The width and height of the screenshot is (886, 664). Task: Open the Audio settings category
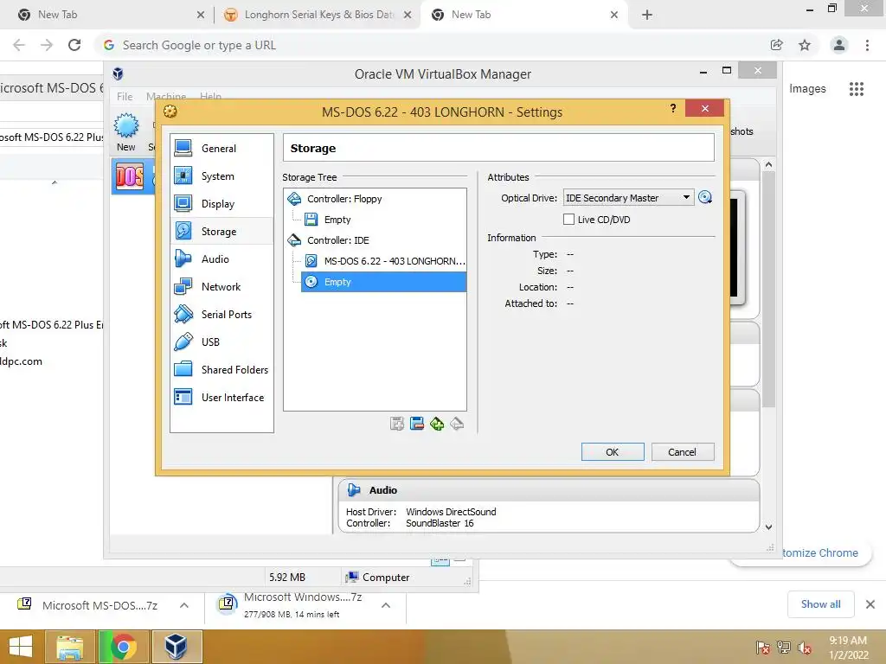(x=221, y=259)
